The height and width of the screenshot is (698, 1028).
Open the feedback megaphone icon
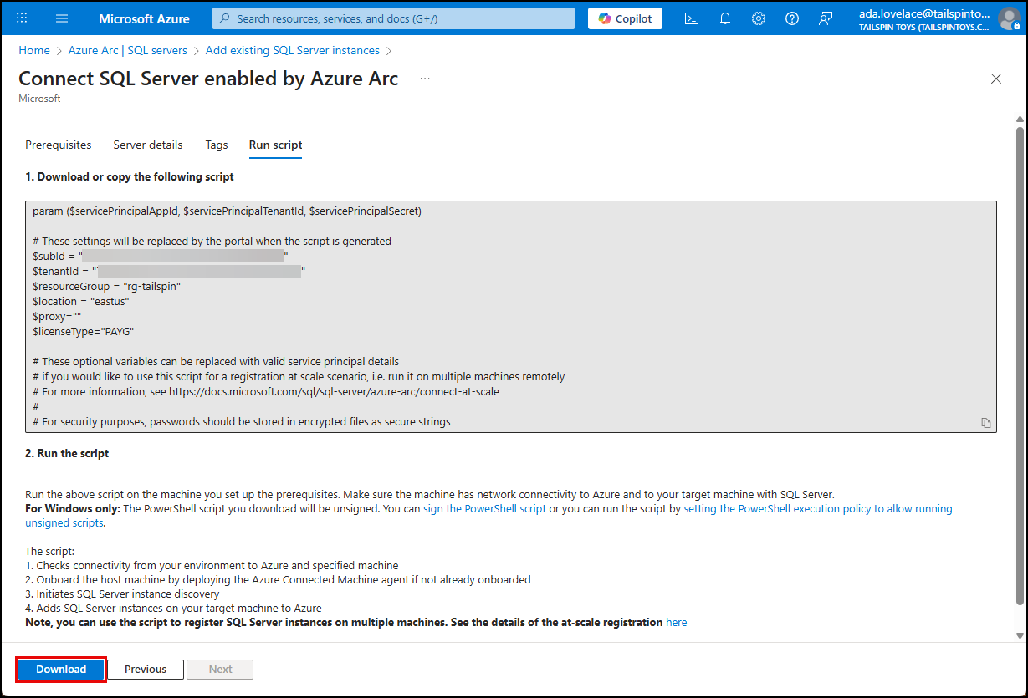[x=826, y=18]
